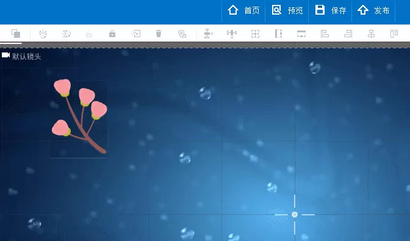Click the layer order overlapping-squares icon

pyautogui.click(x=16, y=34)
